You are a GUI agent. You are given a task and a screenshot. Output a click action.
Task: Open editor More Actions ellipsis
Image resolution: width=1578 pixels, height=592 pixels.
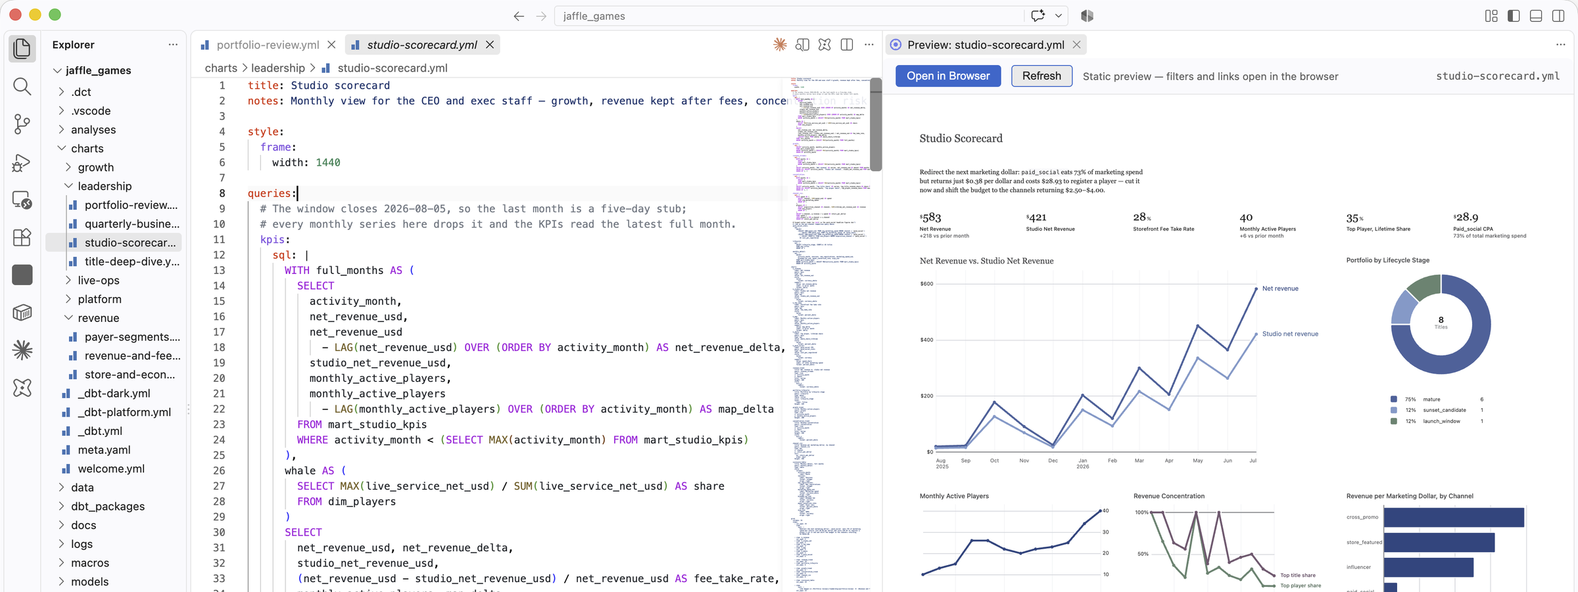click(869, 45)
